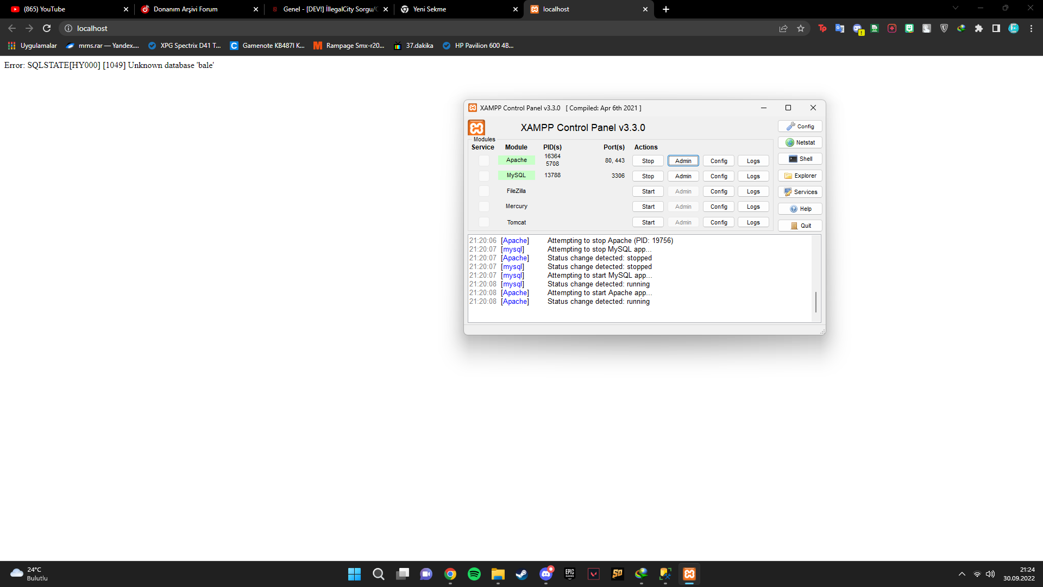Screen dimensions: 1043x587
Task: Switch to Donanım Arşivi Forum tab
Action: pos(199,9)
